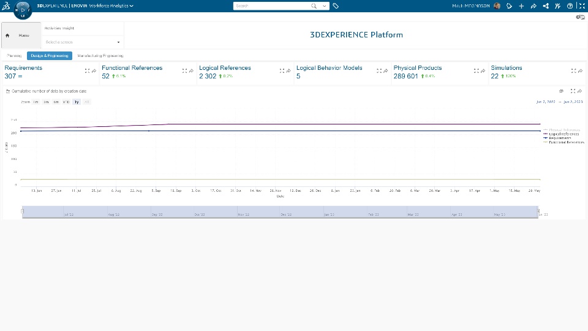588x331 pixels.
Task: Open the tools icon in top bar
Action: tap(557, 6)
